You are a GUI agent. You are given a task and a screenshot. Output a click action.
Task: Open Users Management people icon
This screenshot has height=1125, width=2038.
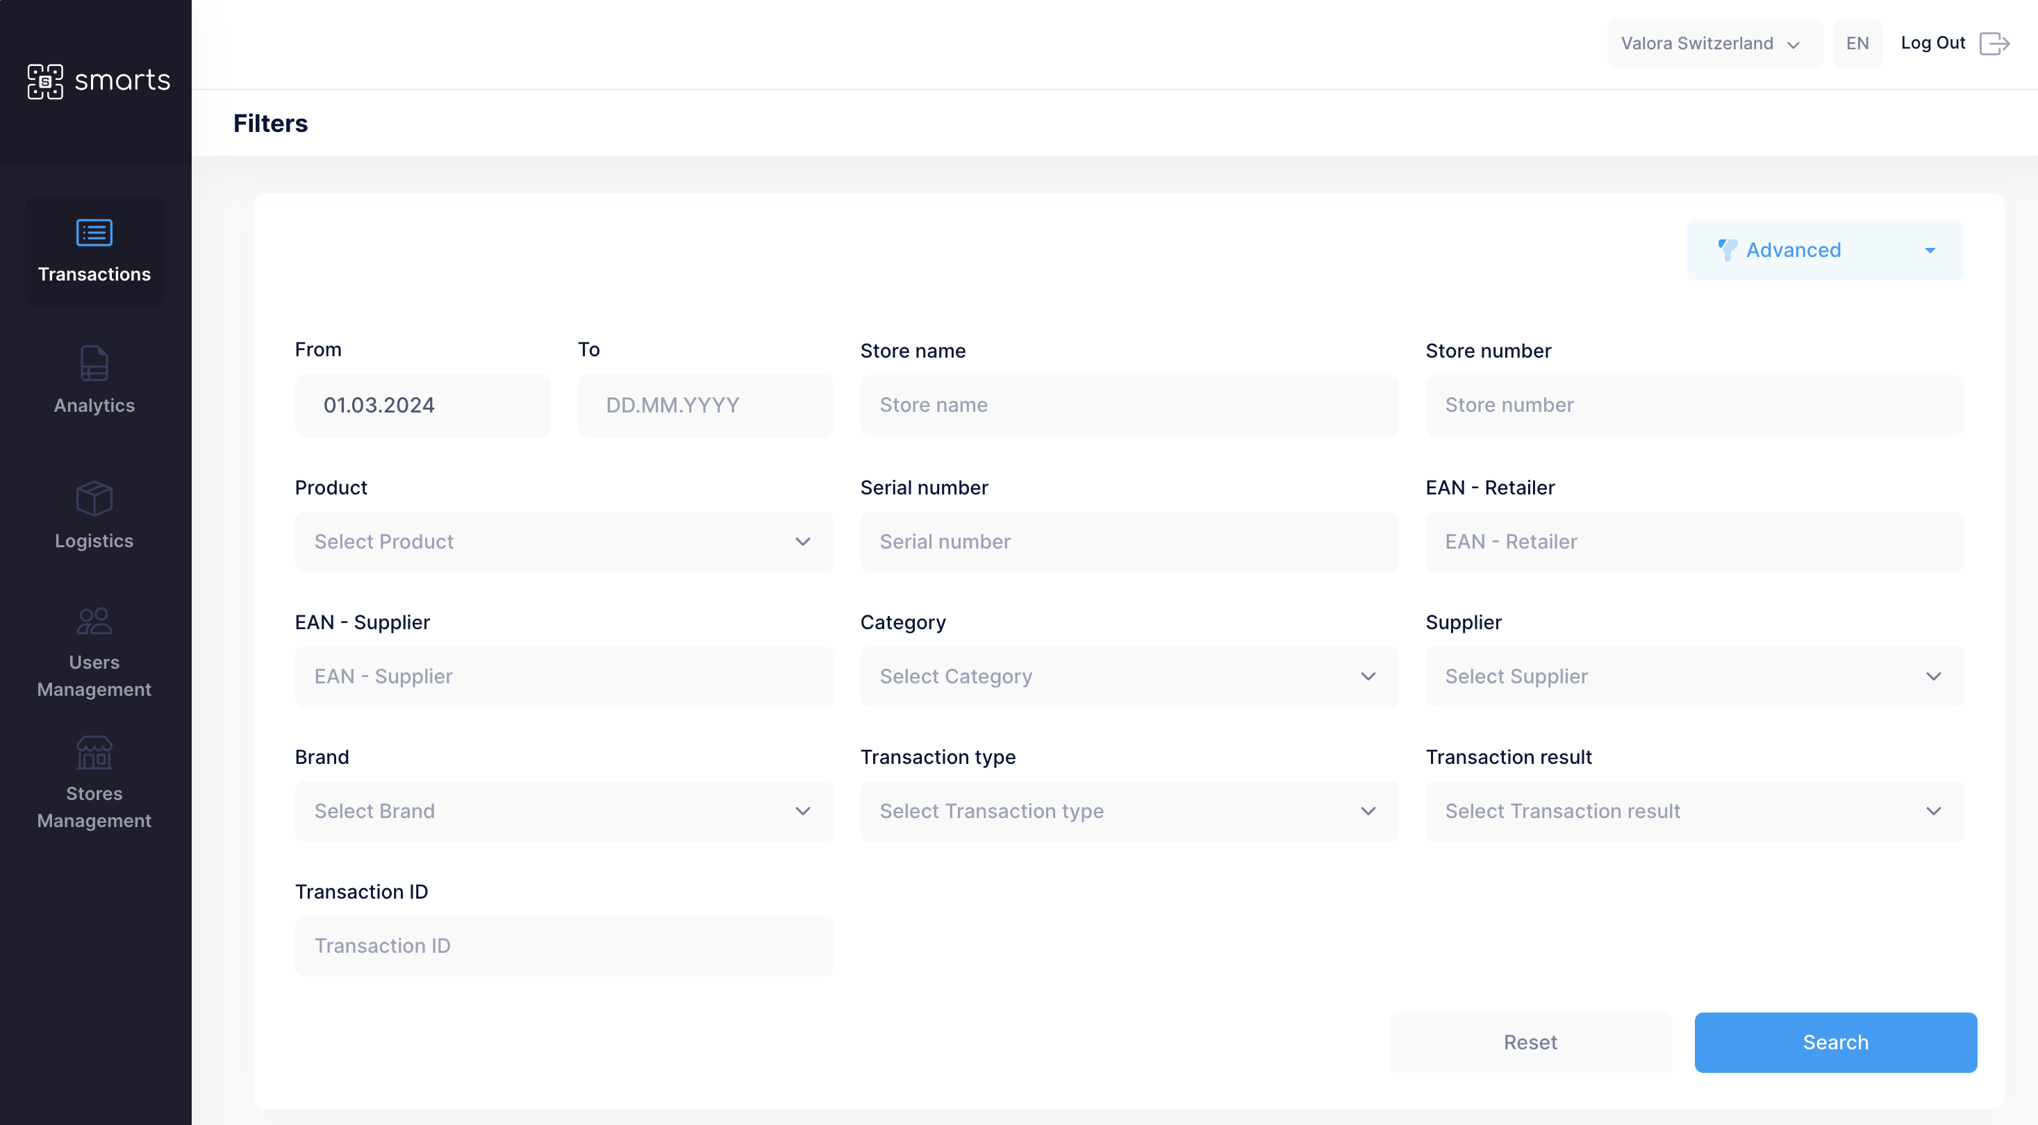click(94, 621)
